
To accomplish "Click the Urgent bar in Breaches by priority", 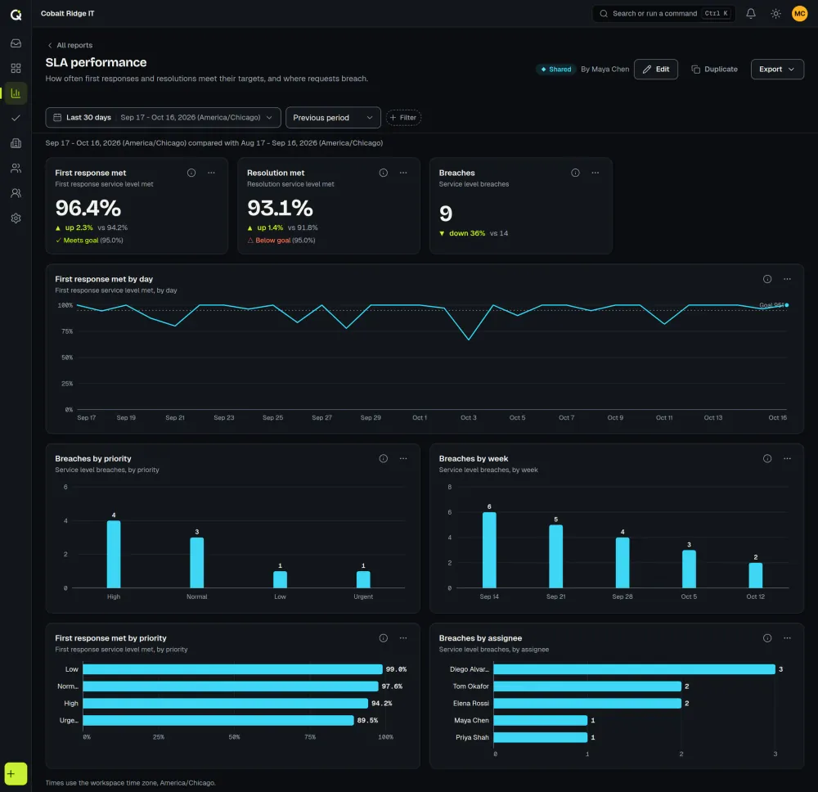I will 363,579.
